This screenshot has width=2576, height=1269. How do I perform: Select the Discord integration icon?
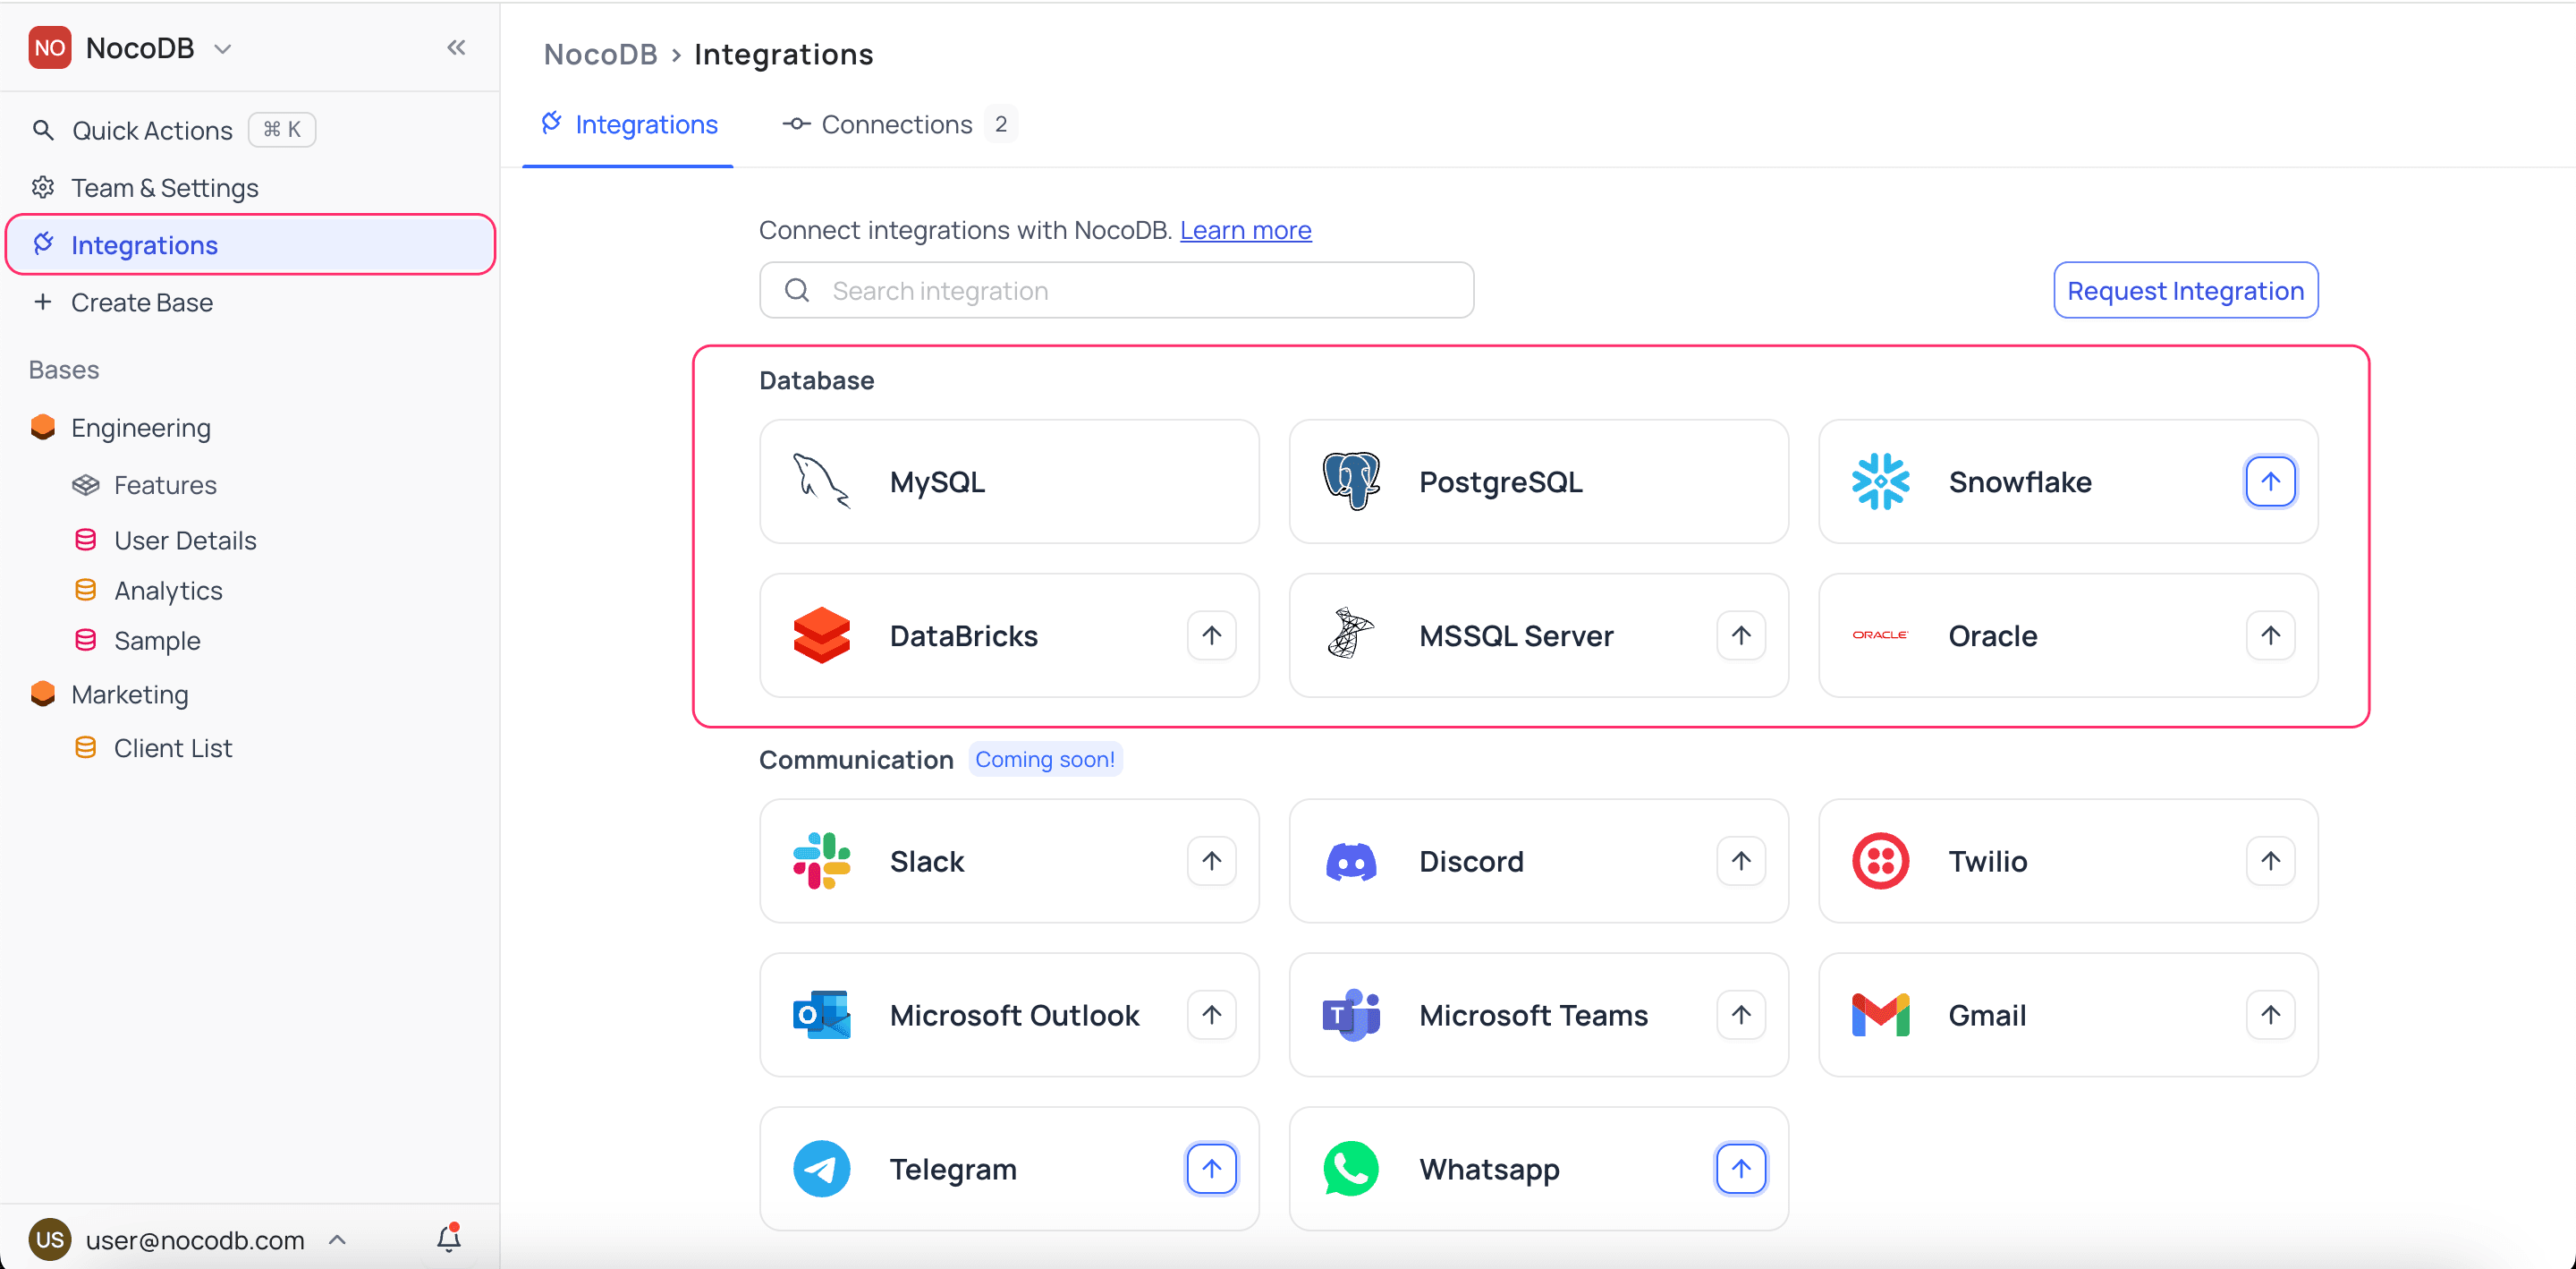point(1350,861)
